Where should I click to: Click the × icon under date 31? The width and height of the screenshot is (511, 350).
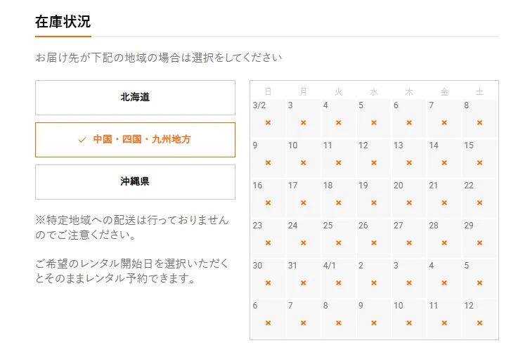304,283
